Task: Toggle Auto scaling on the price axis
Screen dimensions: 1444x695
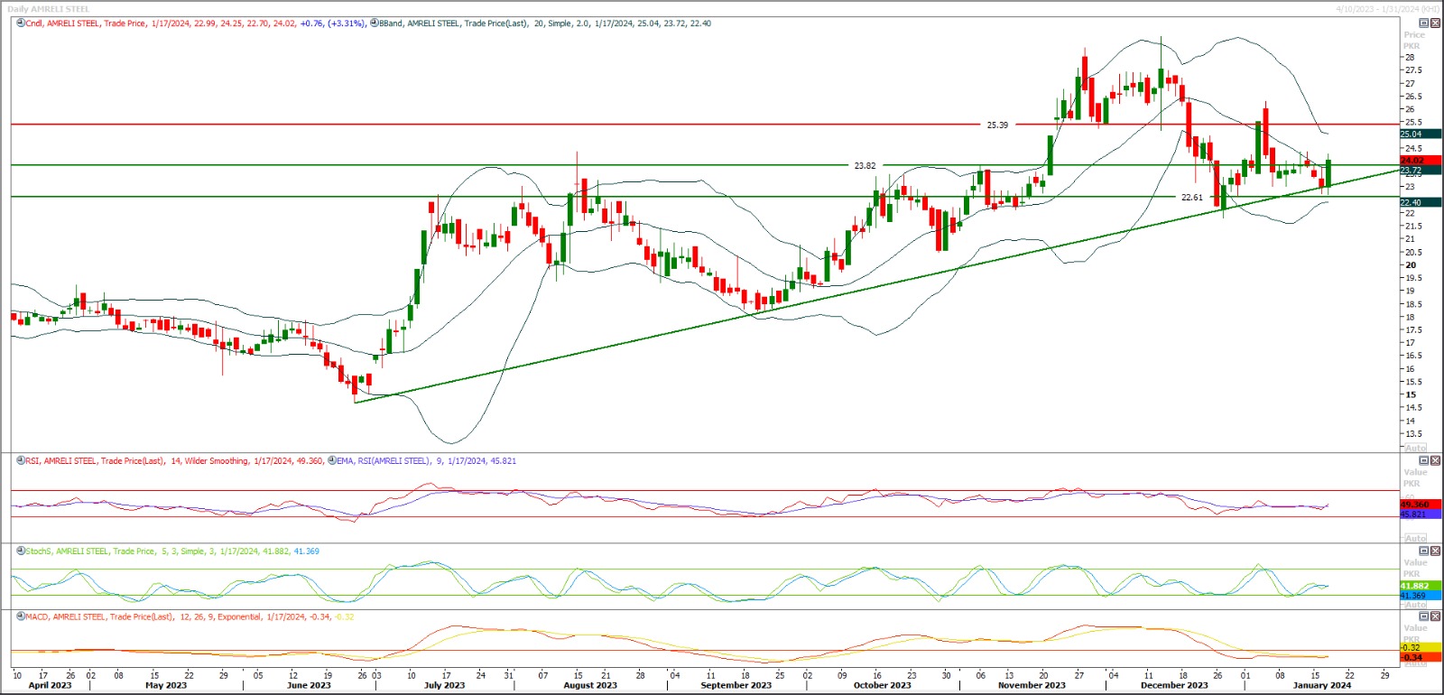Action: click(x=1416, y=448)
